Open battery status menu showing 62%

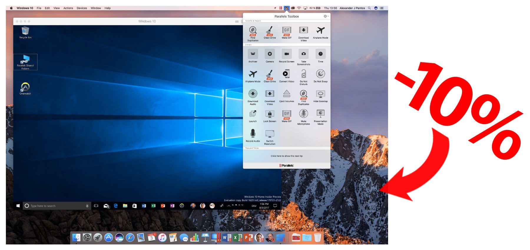(x=315, y=8)
